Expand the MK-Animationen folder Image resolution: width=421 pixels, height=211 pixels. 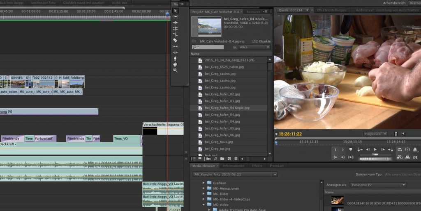coord(203,188)
